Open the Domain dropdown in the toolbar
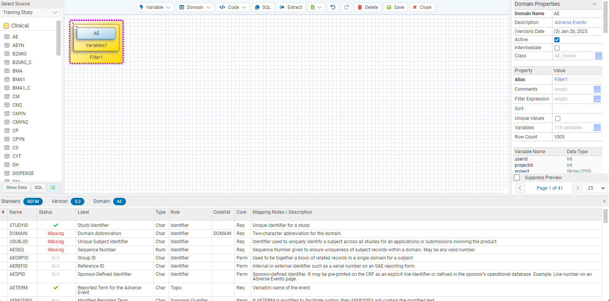The image size is (610, 301). pyautogui.click(x=194, y=7)
